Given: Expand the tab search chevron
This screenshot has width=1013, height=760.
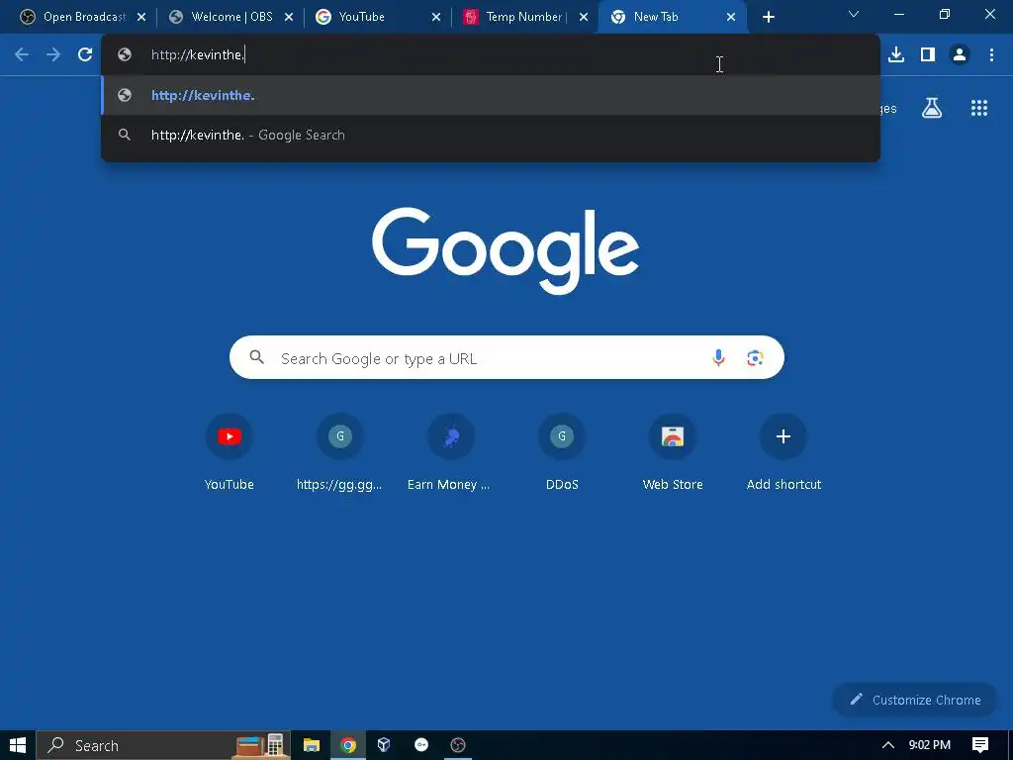Looking at the screenshot, I should pyautogui.click(x=854, y=14).
